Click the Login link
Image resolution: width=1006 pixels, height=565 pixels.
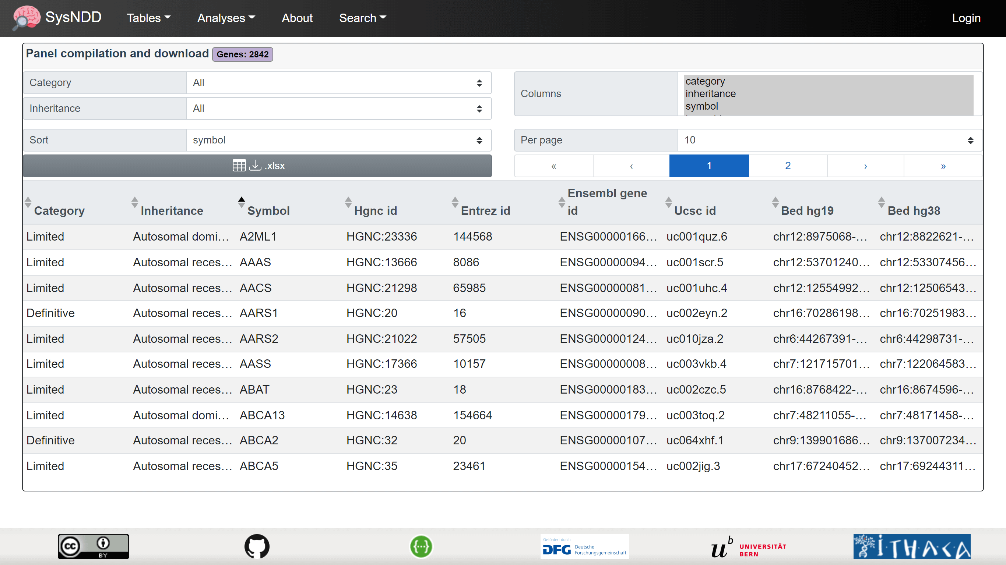point(966,18)
